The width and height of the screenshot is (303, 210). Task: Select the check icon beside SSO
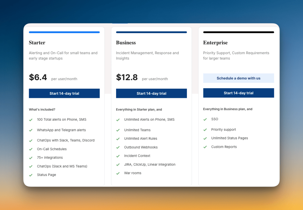tap(205, 119)
